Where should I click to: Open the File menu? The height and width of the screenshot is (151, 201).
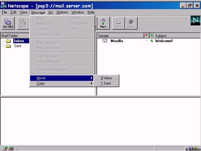(4, 12)
